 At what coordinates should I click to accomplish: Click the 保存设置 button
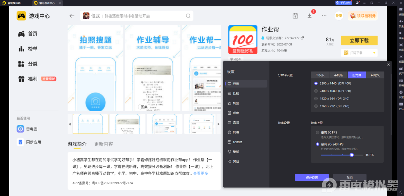[311, 178]
